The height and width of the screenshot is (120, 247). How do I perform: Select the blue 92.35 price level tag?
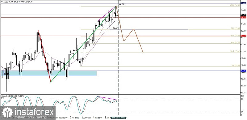tap(244, 71)
